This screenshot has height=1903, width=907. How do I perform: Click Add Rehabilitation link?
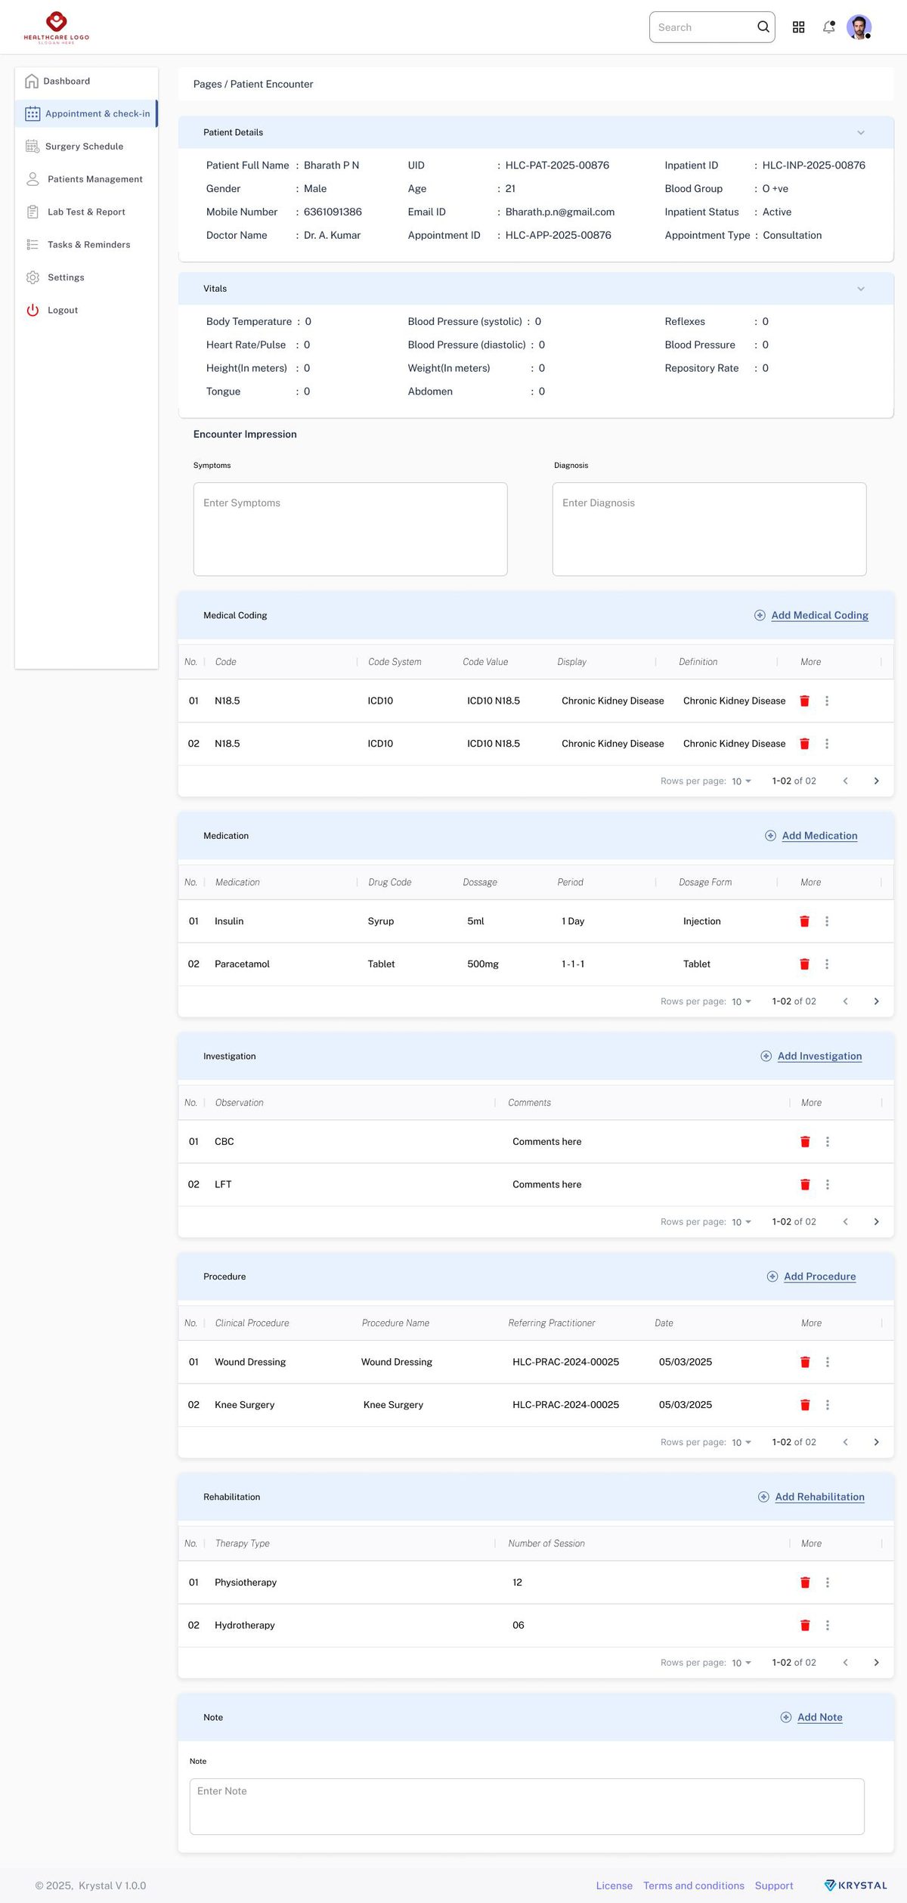pyautogui.click(x=812, y=1497)
